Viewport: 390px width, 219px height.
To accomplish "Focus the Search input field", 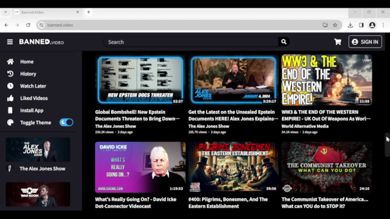I will (x=191, y=42).
